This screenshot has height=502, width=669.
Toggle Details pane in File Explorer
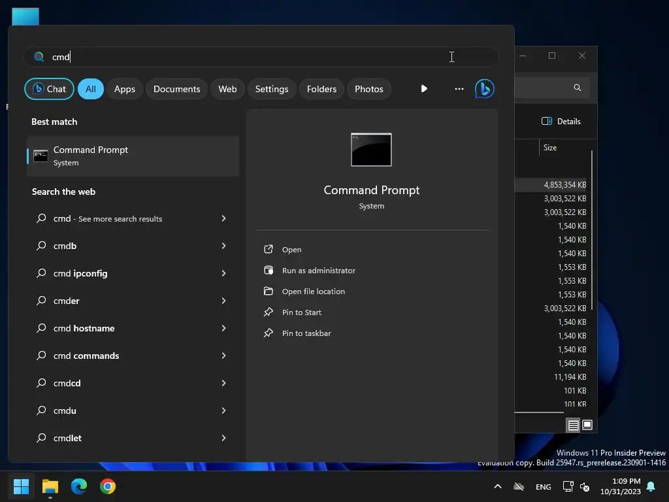(x=561, y=121)
